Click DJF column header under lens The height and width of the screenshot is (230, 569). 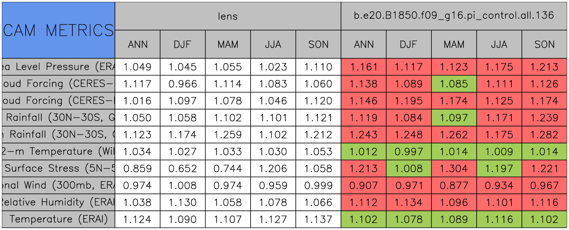(183, 44)
